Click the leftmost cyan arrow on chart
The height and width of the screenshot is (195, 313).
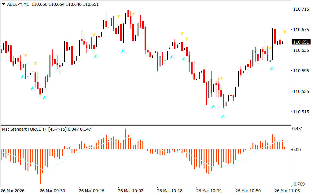22,76
